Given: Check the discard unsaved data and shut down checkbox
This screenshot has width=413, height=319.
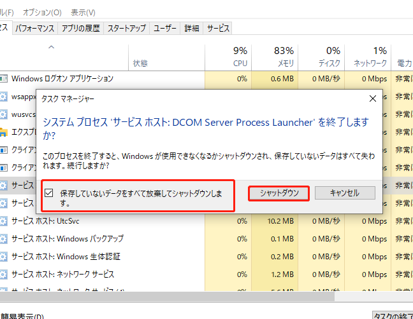Looking at the screenshot, I should tap(49, 193).
